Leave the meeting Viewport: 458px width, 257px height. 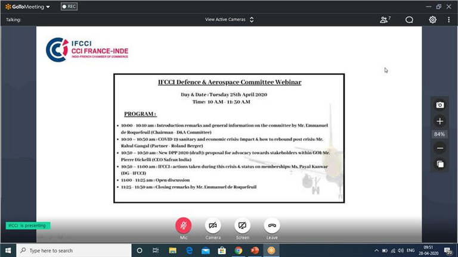272,225
